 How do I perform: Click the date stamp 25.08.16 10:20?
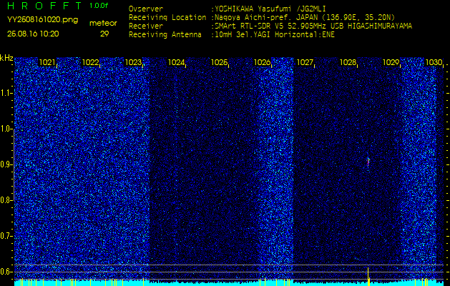33,34
